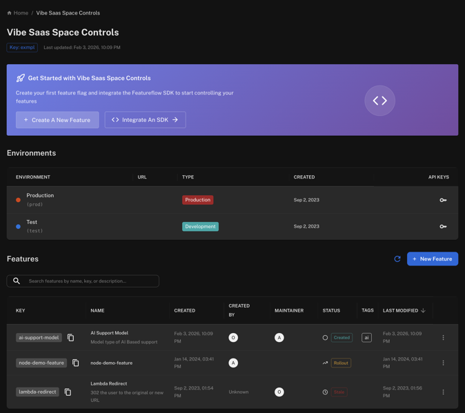Click the round code brackets icon
The image size is (465, 413).
coord(379,101)
